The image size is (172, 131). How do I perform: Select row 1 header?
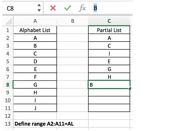pos(8,30)
